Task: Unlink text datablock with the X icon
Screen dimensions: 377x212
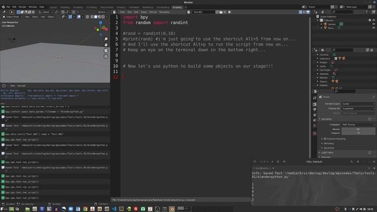Action: tap(225, 12)
